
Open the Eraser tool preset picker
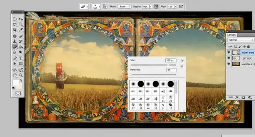click(84, 7)
